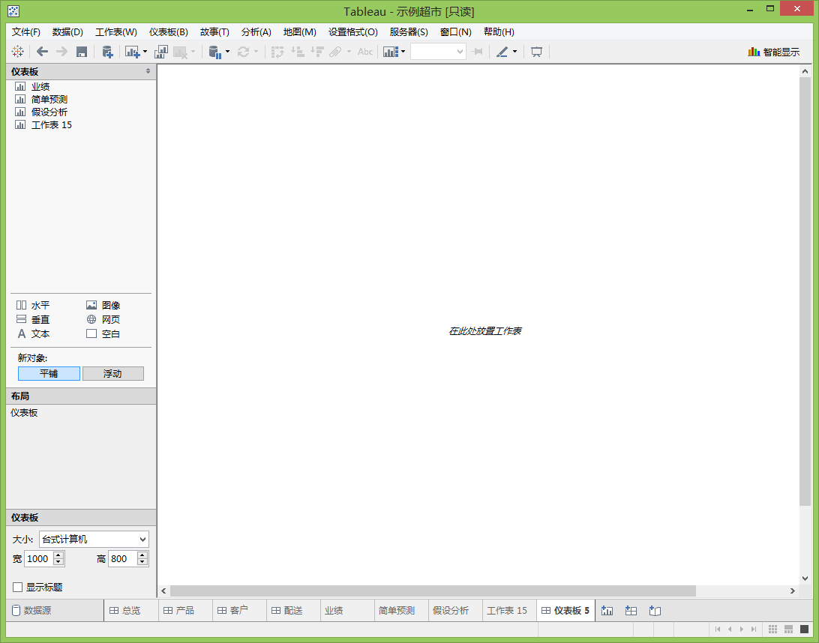Open the fit view combo box in toolbar
Screen dimensions: 819x643
pos(438,52)
